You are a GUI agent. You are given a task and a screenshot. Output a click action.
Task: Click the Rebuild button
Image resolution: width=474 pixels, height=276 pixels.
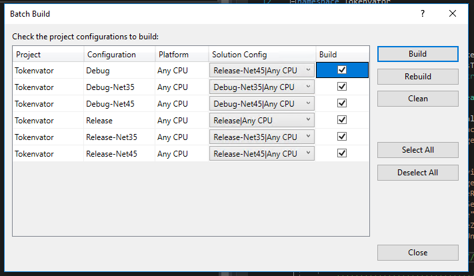(418, 77)
